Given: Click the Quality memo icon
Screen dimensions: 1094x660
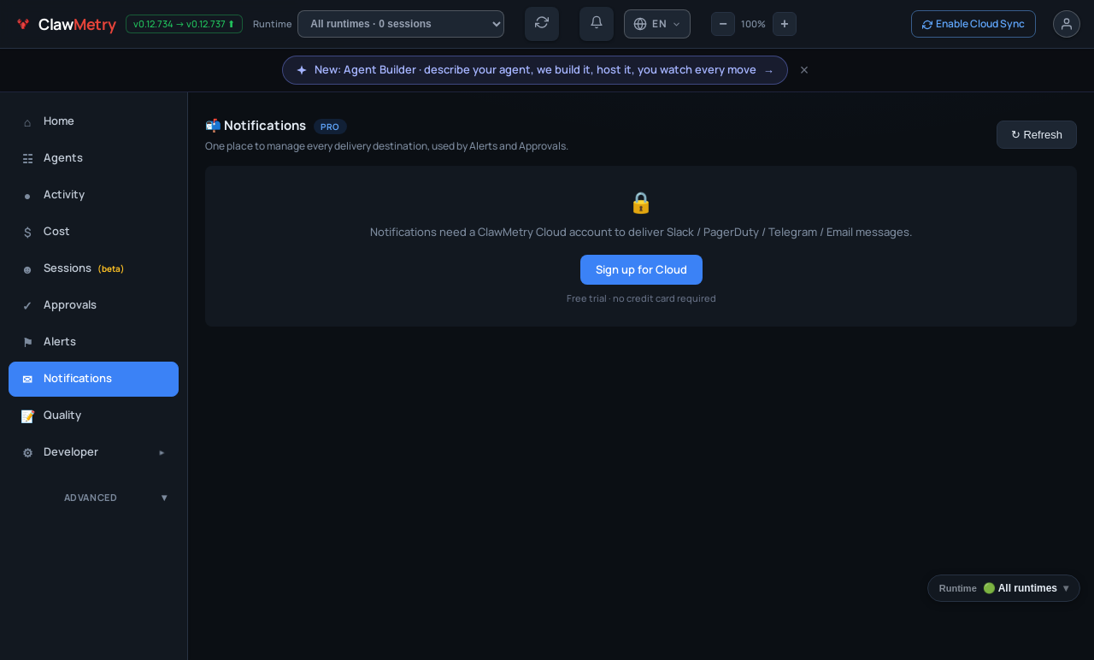Looking at the screenshot, I should click(x=27, y=416).
